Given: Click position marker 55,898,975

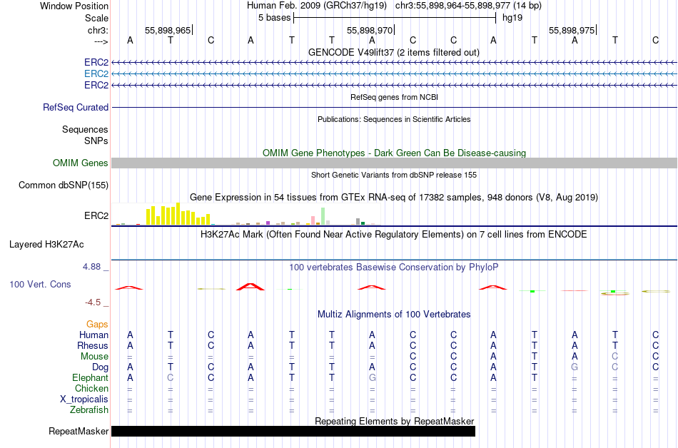Looking at the screenshot, I should [572, 30].
